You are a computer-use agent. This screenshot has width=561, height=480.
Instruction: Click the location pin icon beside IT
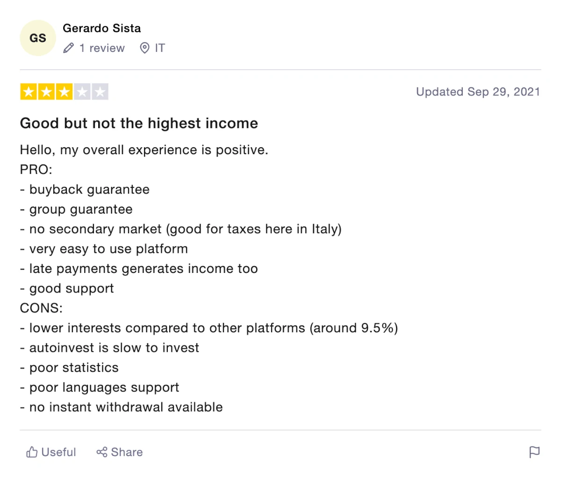click(x=145, y=48)
